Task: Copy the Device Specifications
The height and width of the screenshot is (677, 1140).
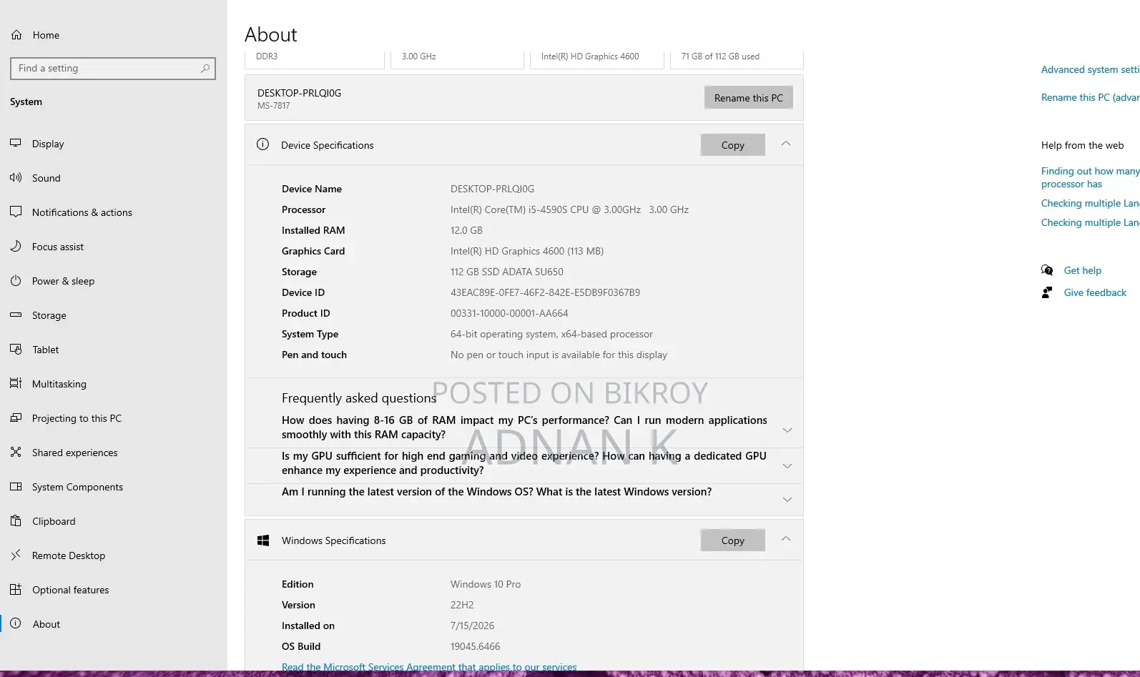Action: click(x=732, y=145)
